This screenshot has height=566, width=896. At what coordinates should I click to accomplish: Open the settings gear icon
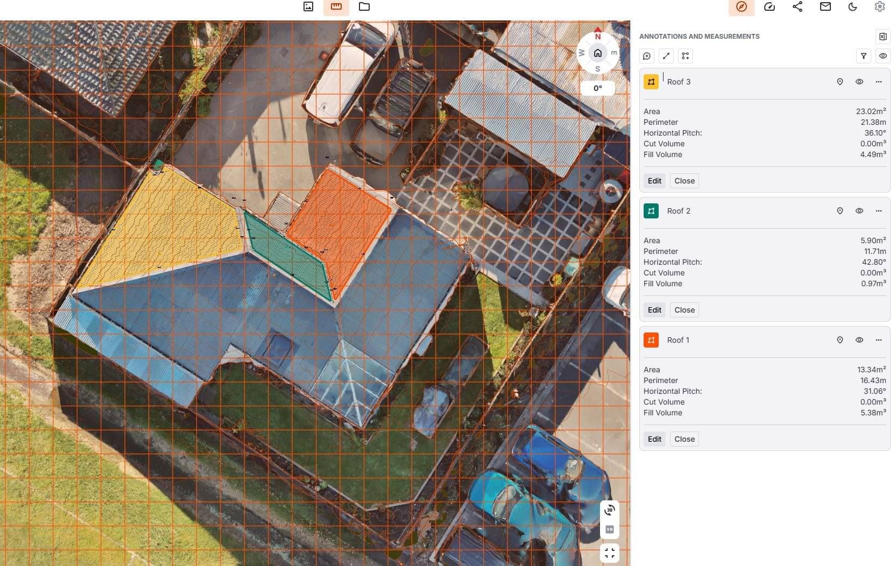click(x=880, y=6)
